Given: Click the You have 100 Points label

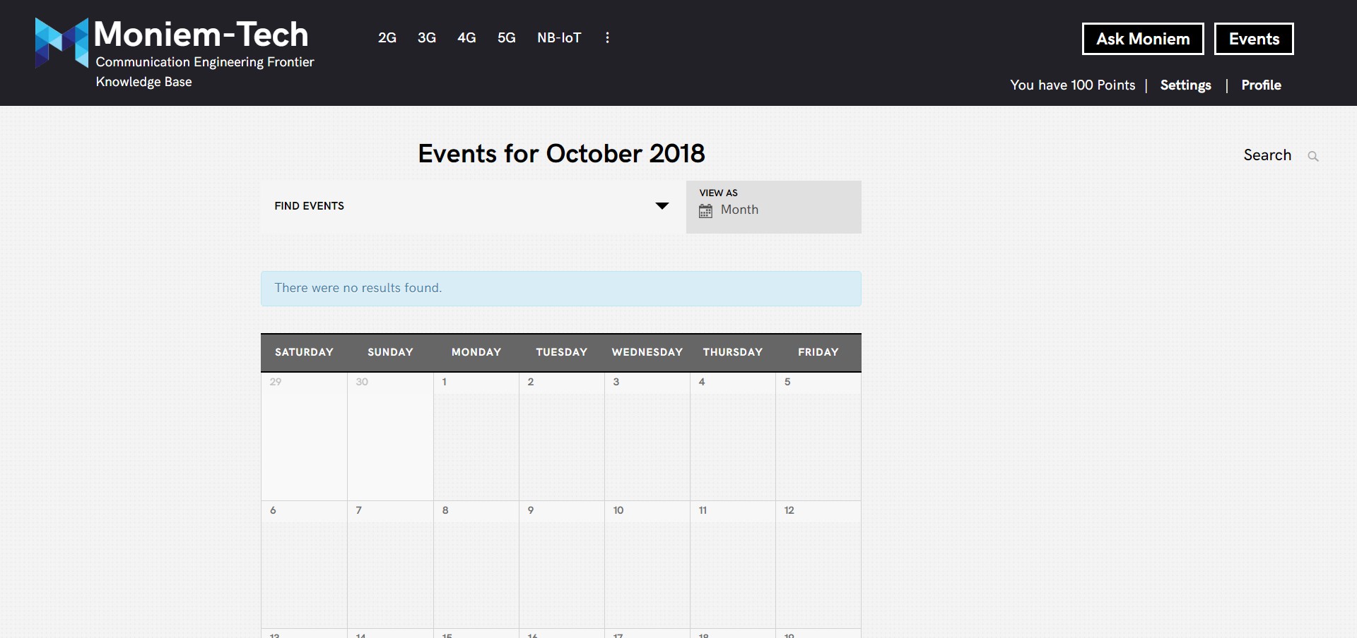Looking at the screenshot, I should (x=1072, y=85).
